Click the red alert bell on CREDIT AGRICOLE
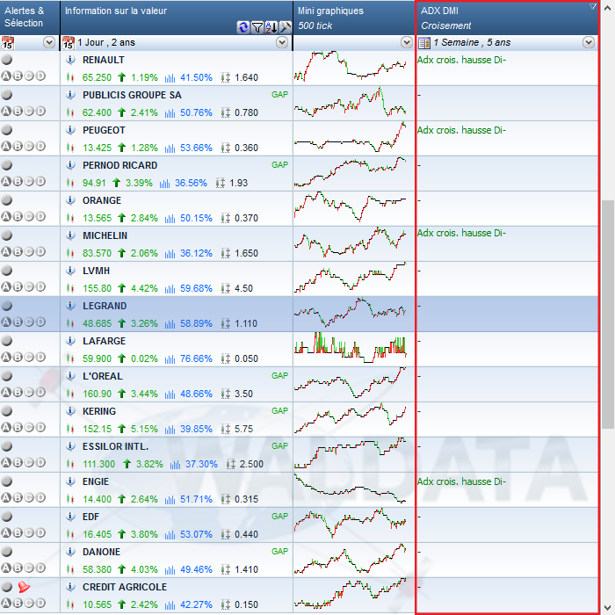This screenshot has height=615, width=615. [x=24, y=587]
